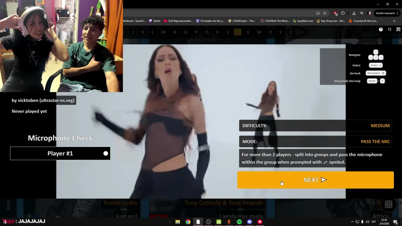This screenshot has height=226, width=402.
Task: Open Spotify from the taskbar
Action: [x=239, y=222]
